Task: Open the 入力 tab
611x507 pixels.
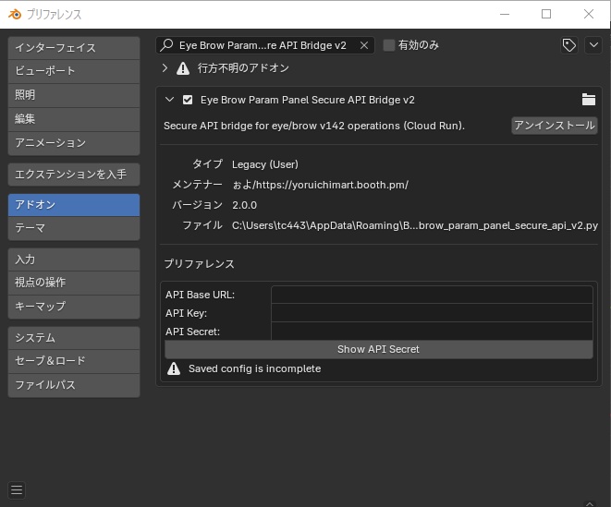Action: (x=74, y=260)
